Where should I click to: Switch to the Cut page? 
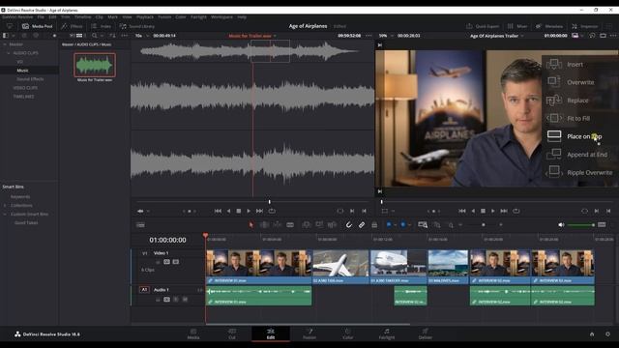tap(232, 333)
